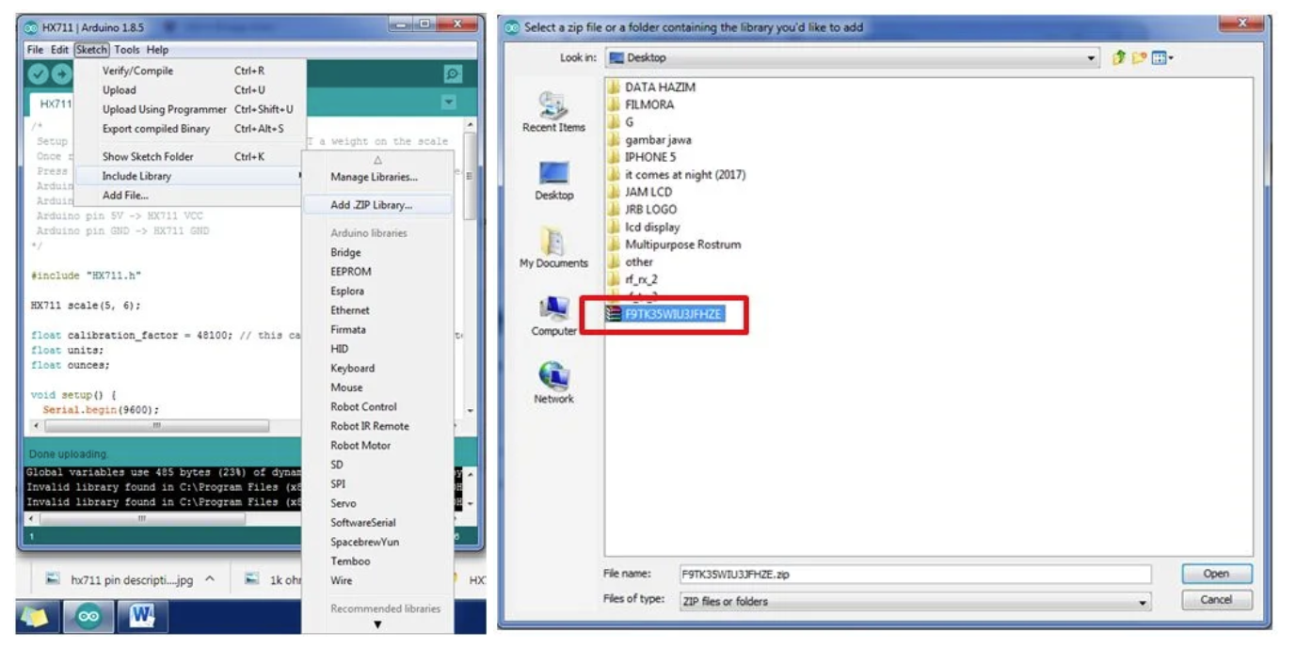Expand the Look in Desktop dropdown
Image resolution: width=1296 pixels, height=647 pixels.
pos(1091,58)
